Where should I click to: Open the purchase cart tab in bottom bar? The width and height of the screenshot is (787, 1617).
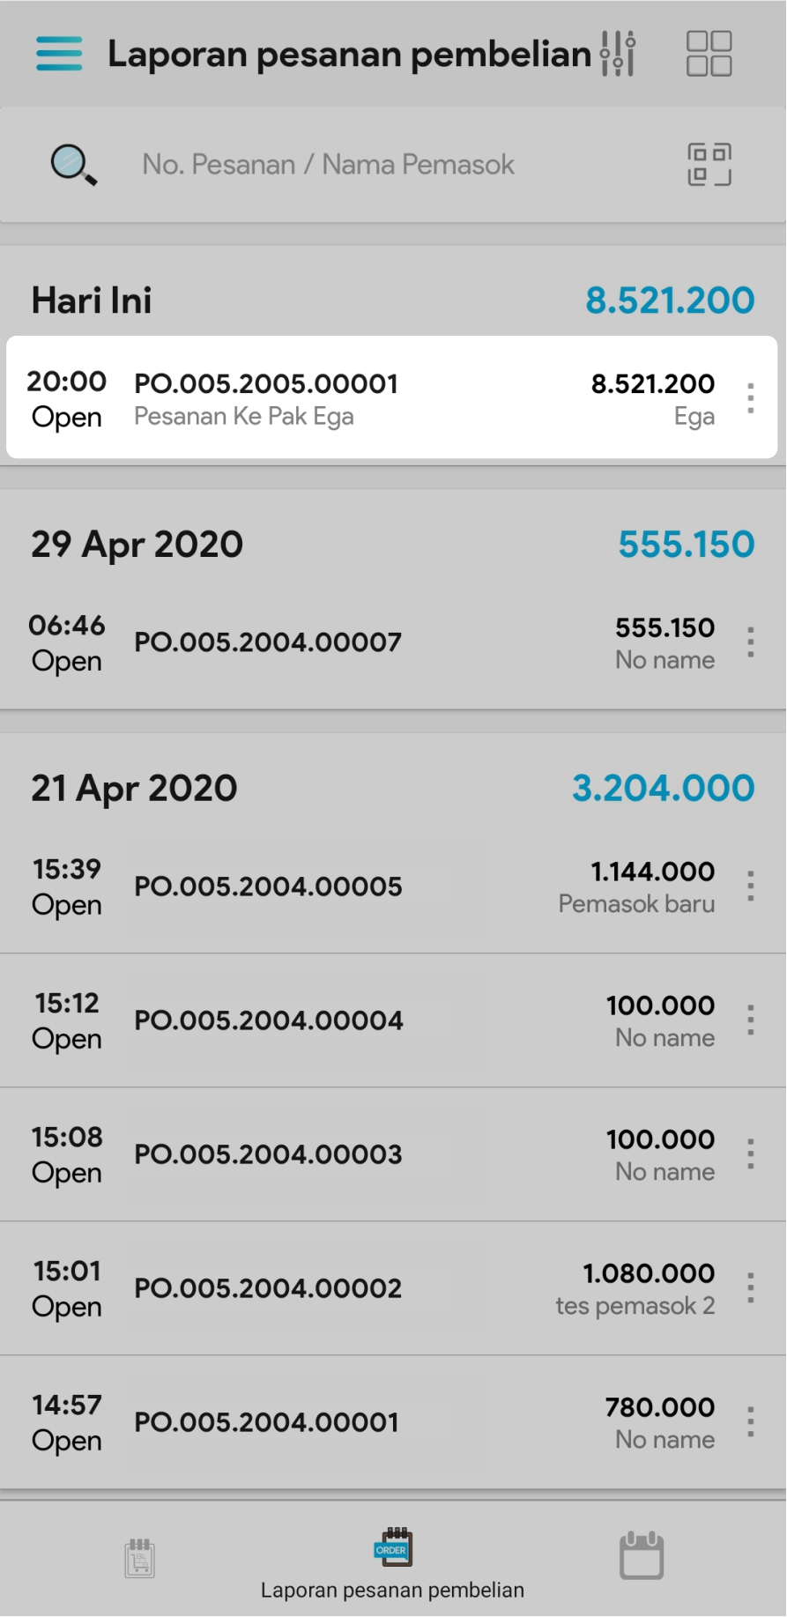tap(139, 1557)
